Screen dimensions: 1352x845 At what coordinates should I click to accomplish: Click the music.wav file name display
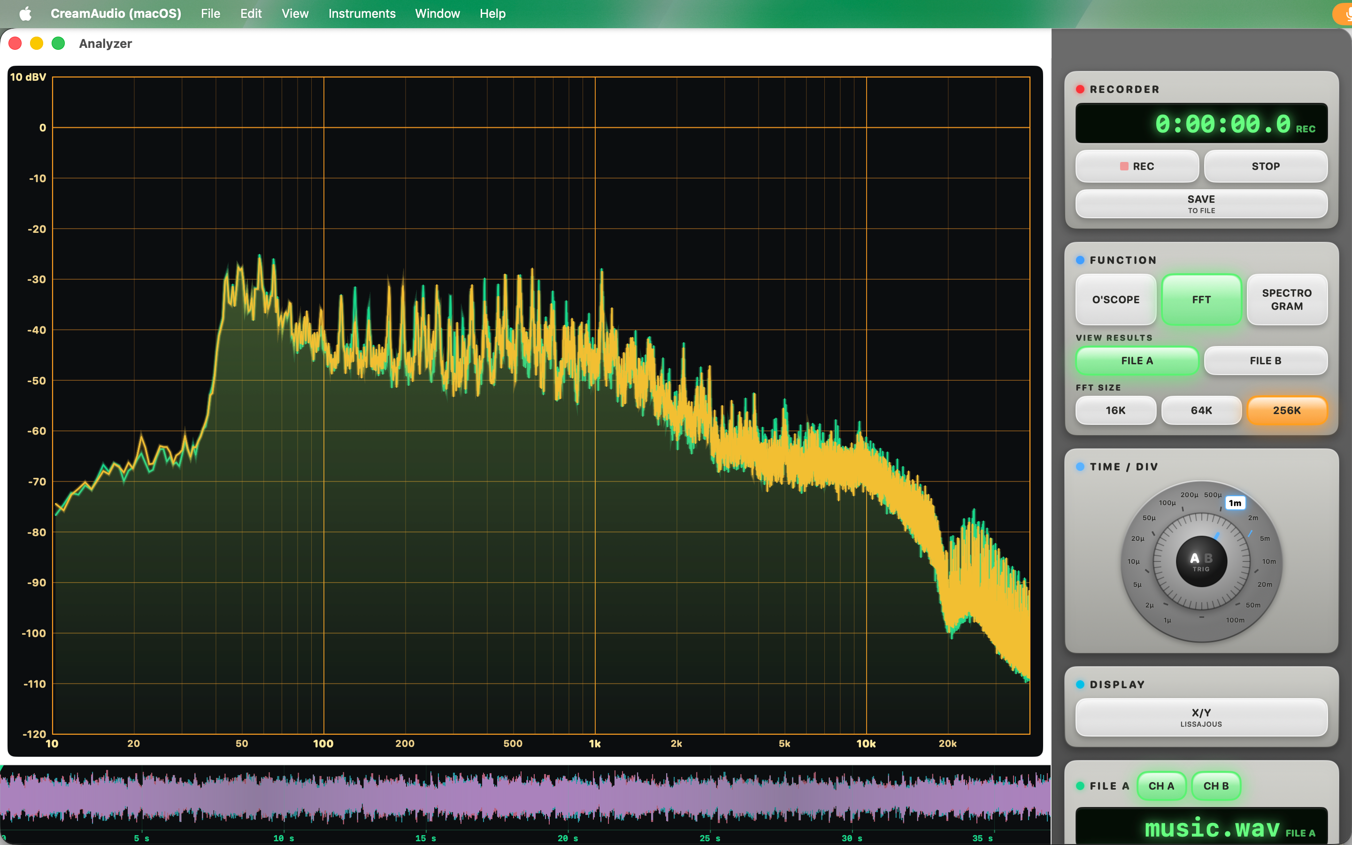pyautogui.click(x=1201, y=827)
